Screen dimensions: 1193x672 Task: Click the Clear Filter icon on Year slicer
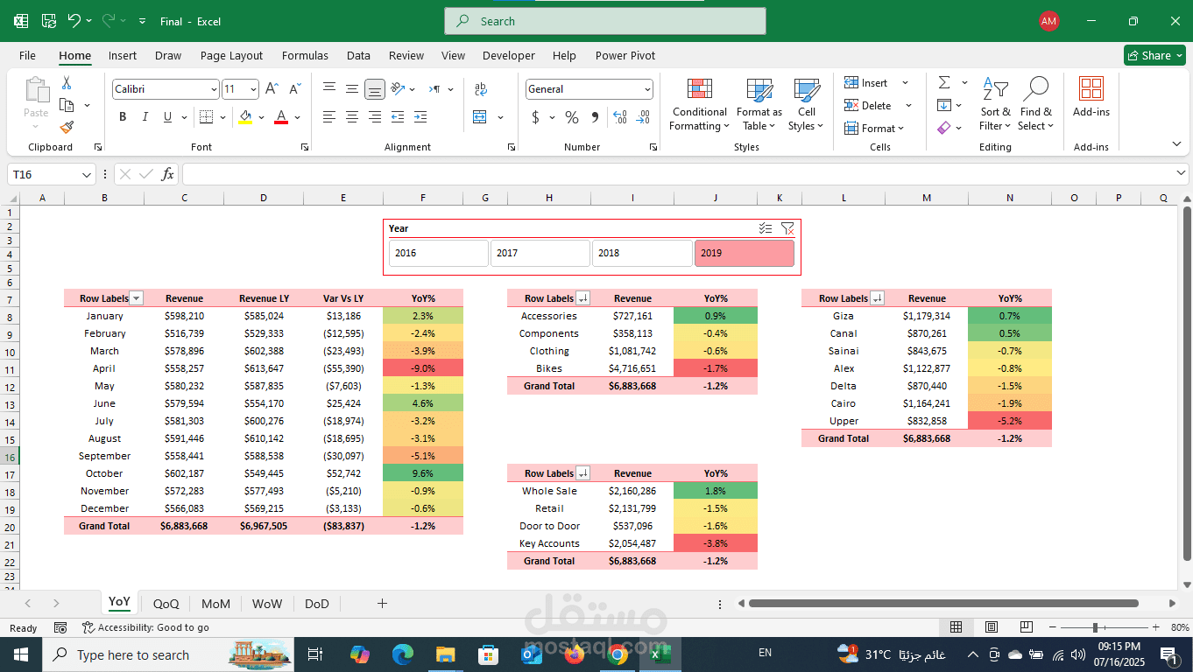click(x=787, y=228)
